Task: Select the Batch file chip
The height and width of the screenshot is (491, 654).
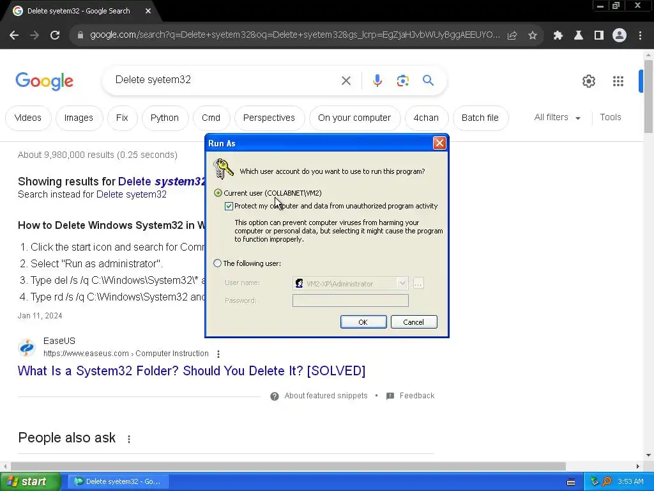Action: [x=480, y=118]
